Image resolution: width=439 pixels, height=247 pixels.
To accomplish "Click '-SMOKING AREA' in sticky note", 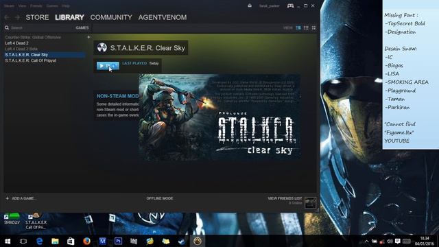I will click(407, 82).
